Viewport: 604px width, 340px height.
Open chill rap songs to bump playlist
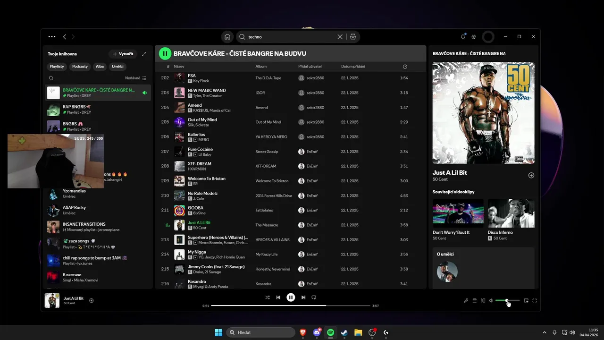click(x=98, y=261)
